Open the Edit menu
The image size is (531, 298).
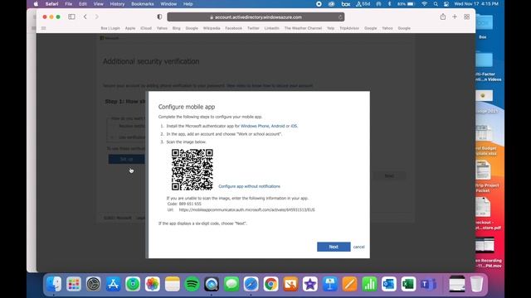pyautogui.click(x=83, y=4)
